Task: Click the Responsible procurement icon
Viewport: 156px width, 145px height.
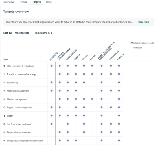Action: pos(4,132)
